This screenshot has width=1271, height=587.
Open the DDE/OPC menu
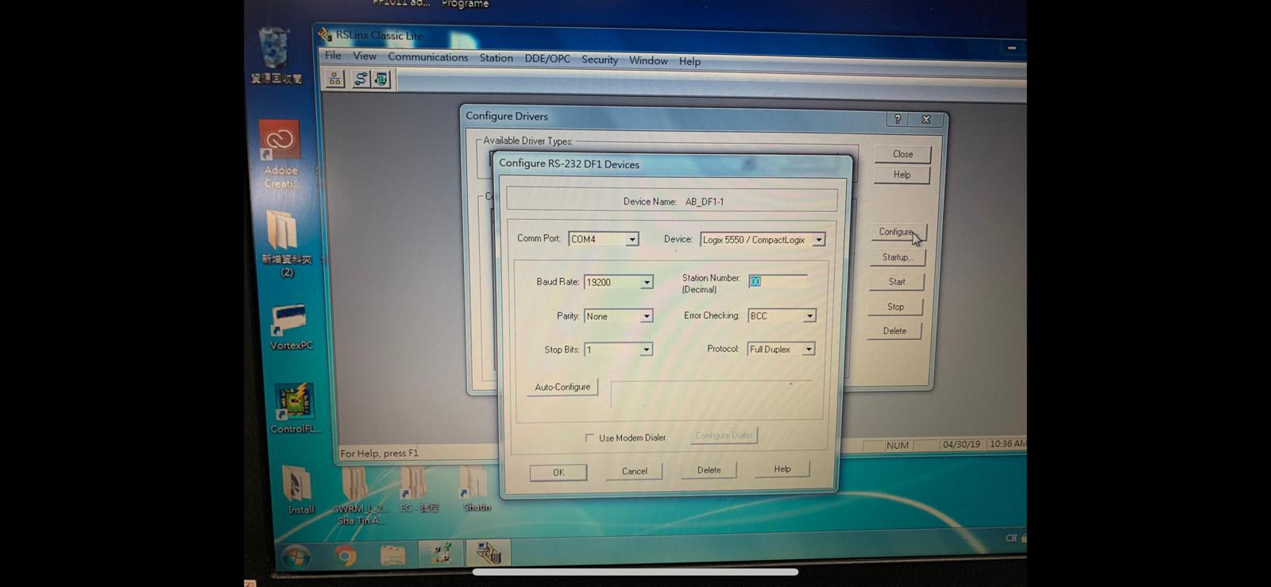pos(547,59)
